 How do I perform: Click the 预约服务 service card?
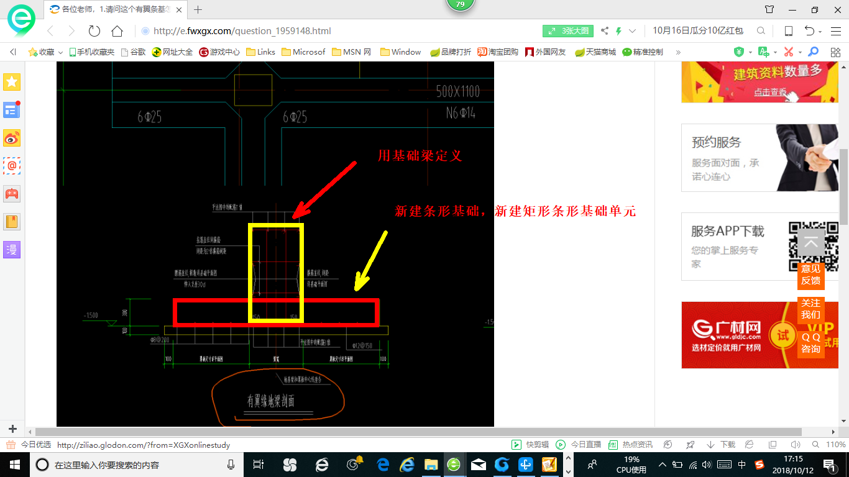[x=760, y=158]
